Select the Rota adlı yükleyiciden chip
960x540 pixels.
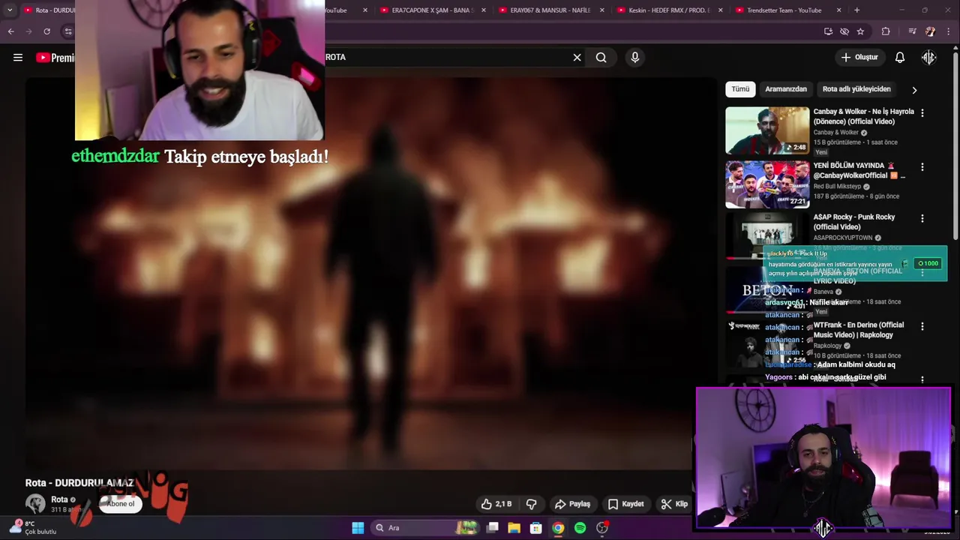tap(856, 89)
